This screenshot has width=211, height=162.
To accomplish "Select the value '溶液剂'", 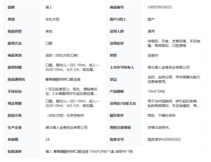I will (x=153, y=55).
